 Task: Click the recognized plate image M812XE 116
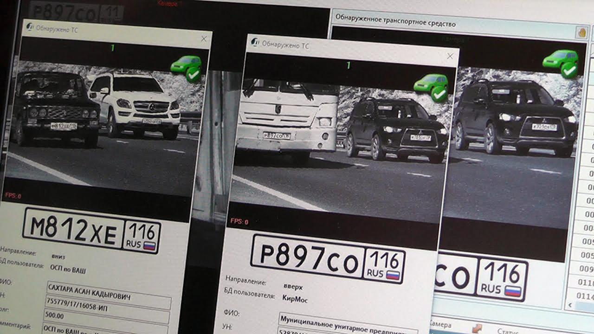coord(91,230)
